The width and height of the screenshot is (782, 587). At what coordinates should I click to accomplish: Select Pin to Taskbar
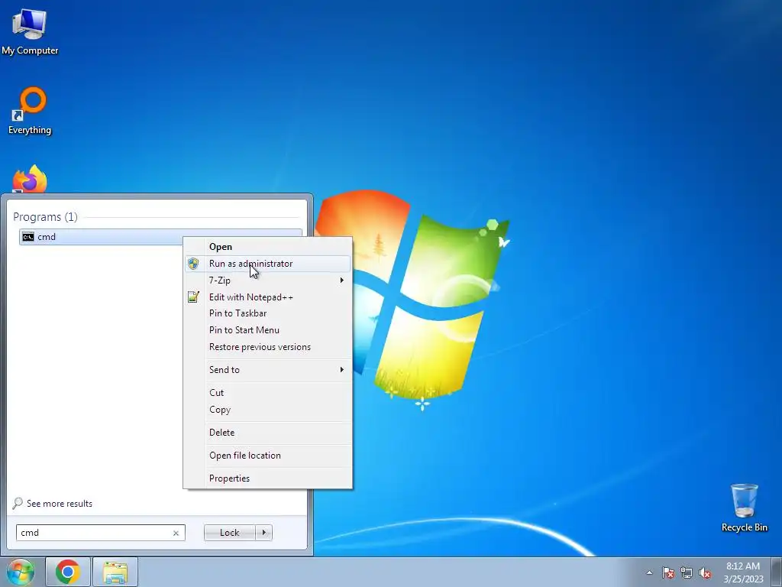click(268, 313)
